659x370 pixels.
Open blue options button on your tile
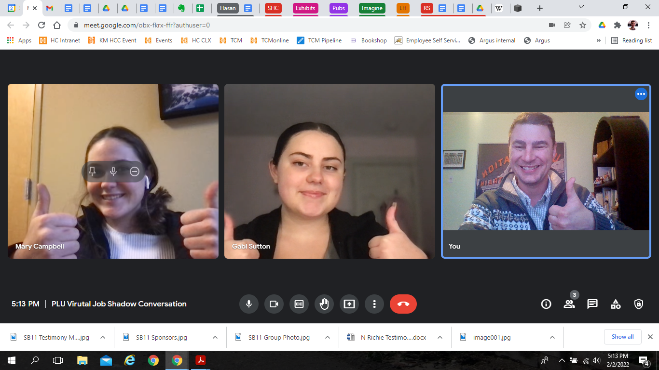(x=641, y=94)
